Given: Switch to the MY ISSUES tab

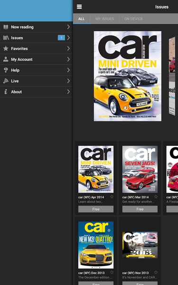Looking at the screenshot, I should 104,19.
